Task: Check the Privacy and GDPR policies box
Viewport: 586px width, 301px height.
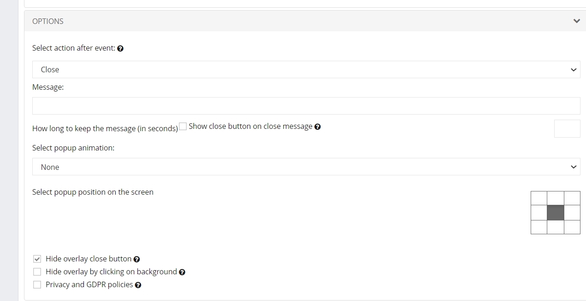Action: pos(37,285)
